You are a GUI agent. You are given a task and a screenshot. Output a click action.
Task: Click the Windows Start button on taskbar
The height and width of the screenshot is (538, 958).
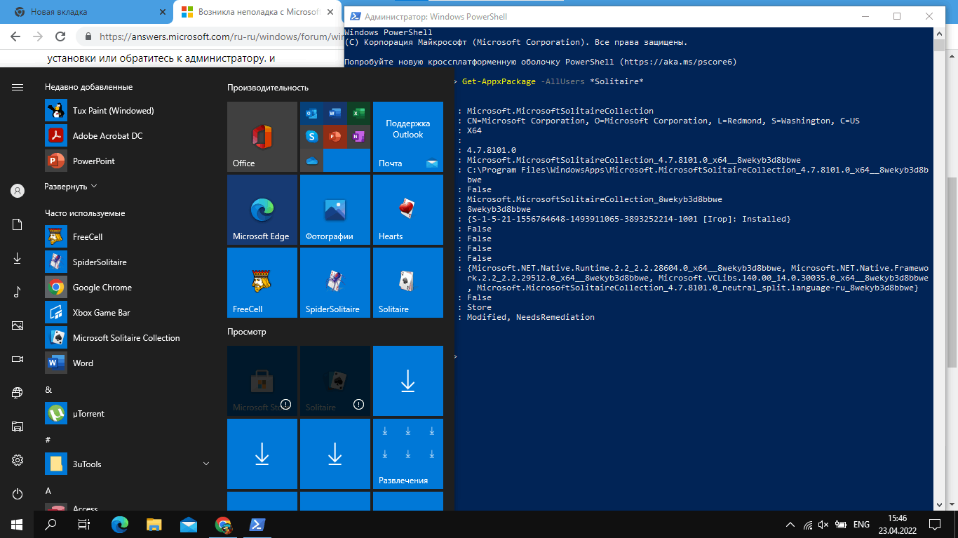click(17, 525)
